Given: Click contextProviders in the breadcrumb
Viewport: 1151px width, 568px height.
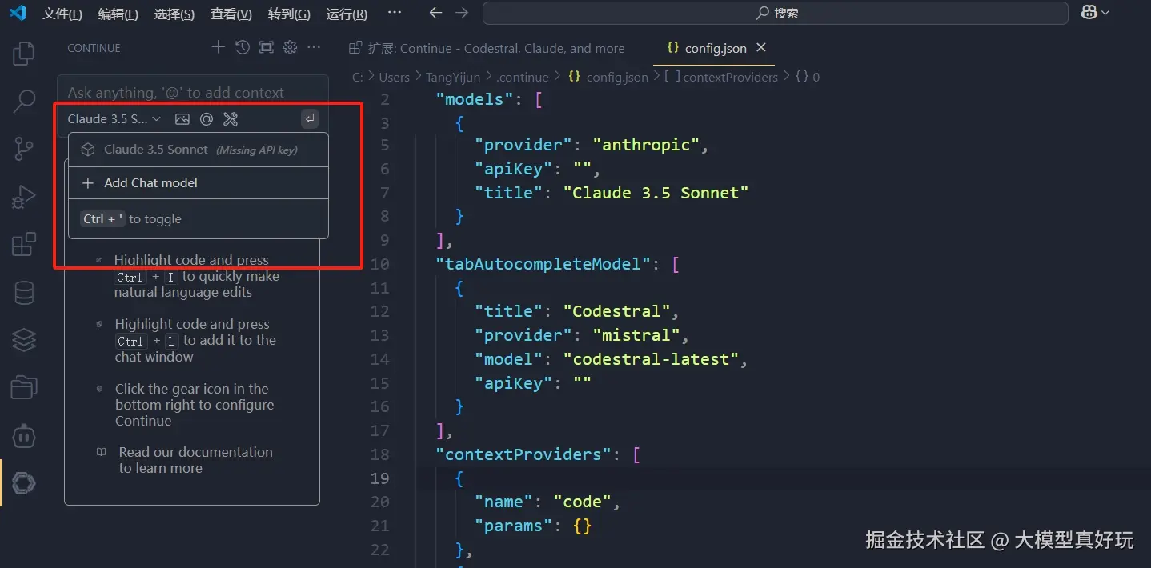Looking at the screenshot, I should (730, 78).
